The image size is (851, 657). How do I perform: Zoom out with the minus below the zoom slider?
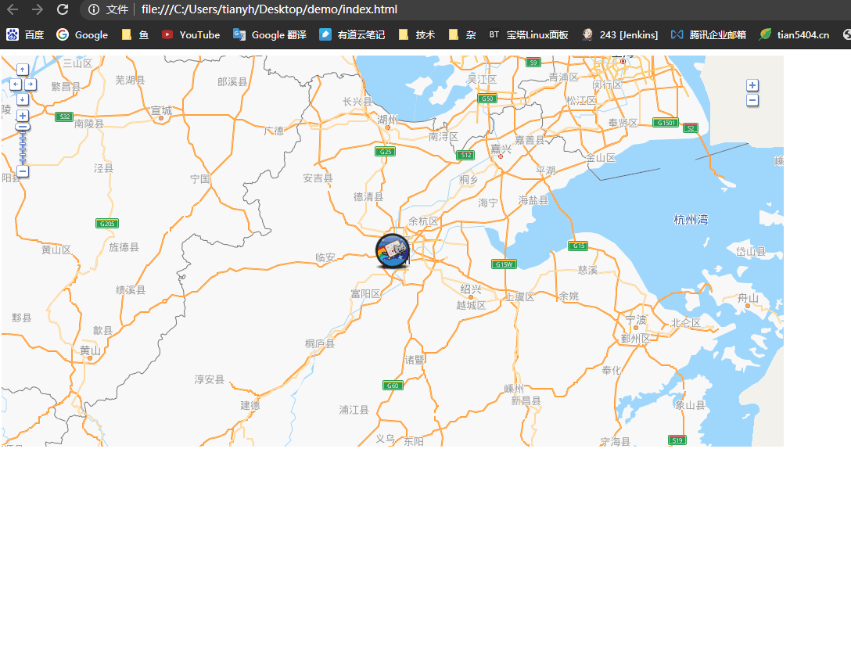click(x=22, y=171)
